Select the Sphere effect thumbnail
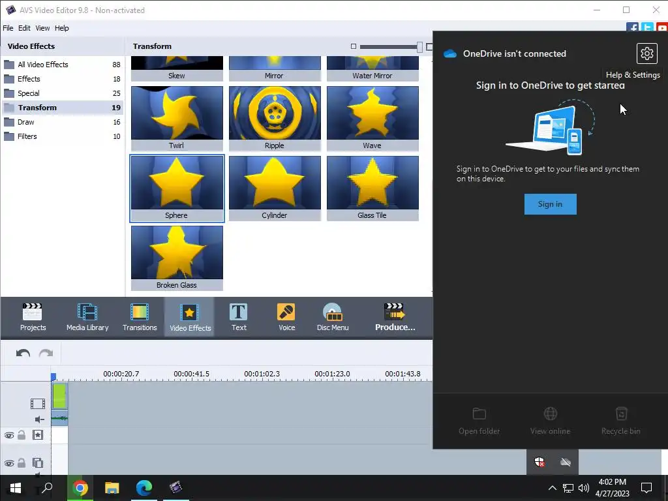Viewport: 668px width, 501px height. coord(177,189)
